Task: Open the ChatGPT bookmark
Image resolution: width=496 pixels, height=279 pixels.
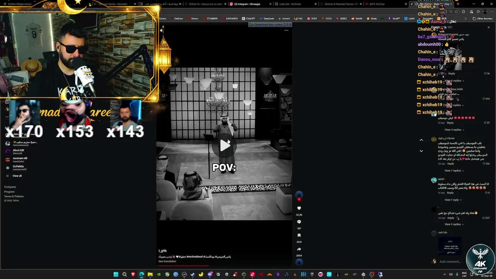Action: (248, 19)
